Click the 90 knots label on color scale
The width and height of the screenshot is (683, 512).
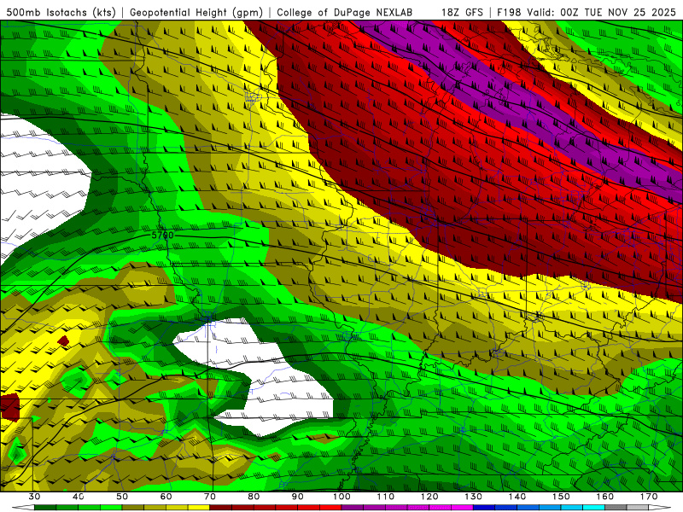[x=297, y=497]
